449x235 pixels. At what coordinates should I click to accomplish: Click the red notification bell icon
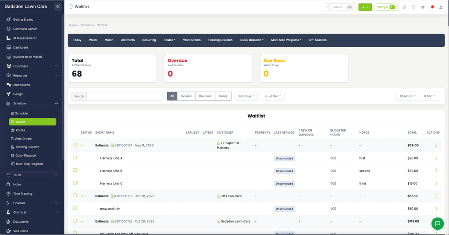(432, 7)
